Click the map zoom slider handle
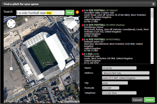The image size is (157, 104). 11,43
